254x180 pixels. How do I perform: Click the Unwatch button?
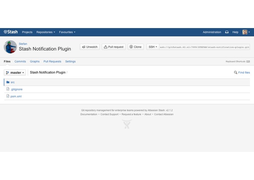pyautogui.click(x=90, y=47)
